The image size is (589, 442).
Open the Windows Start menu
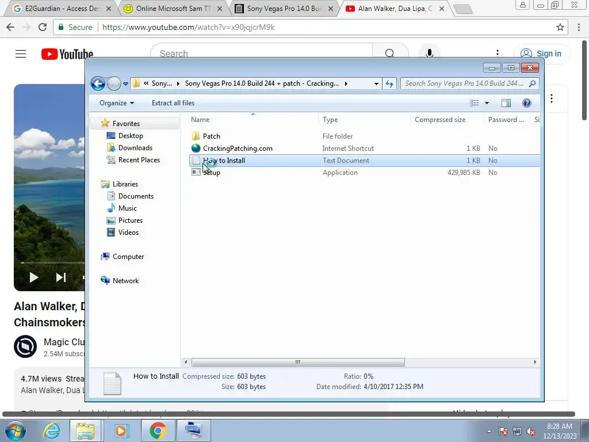coord(14,430)
